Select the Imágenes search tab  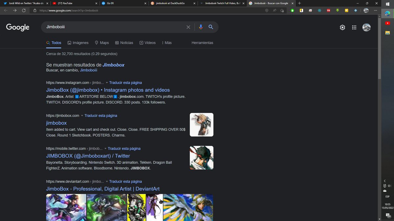(78, 43)
